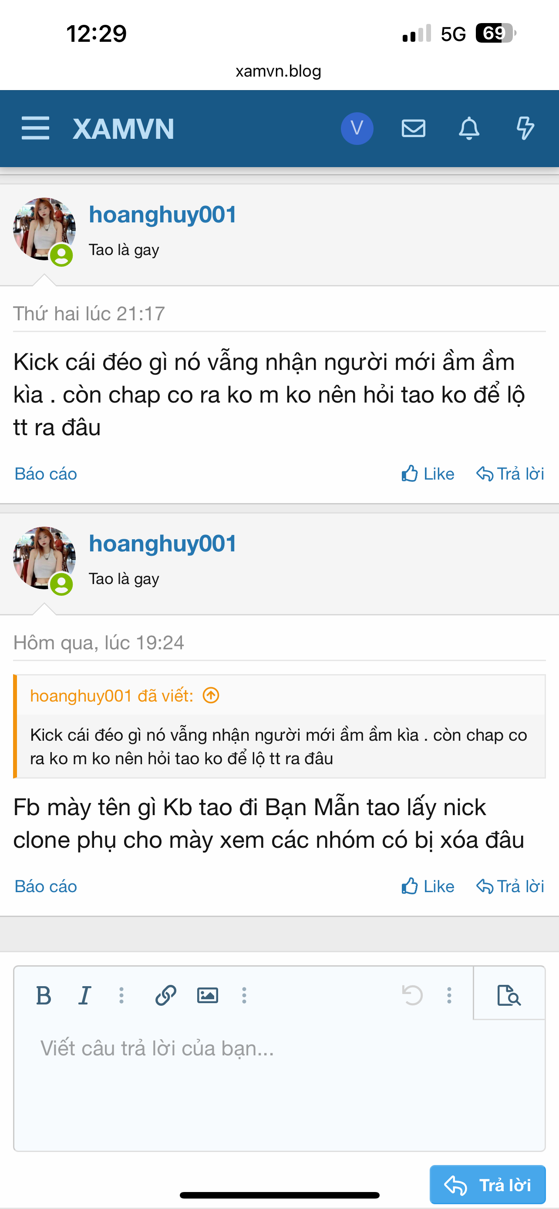This screenshot has width=559, height=1209.
Task: Open the V user account avatar
Action: [x=357, y=128]
